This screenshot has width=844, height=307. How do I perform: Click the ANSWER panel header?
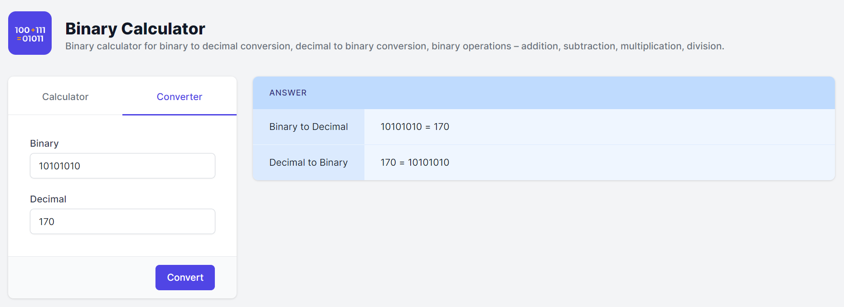pos(288,93)
